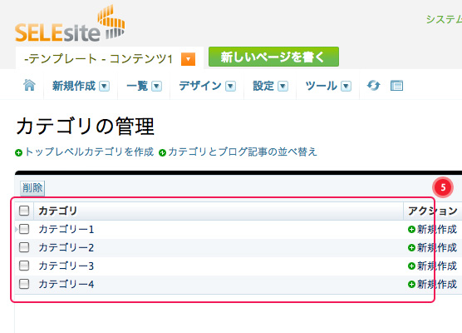
Task: Click the SELEsite logo
Action: tap(70, 24)
